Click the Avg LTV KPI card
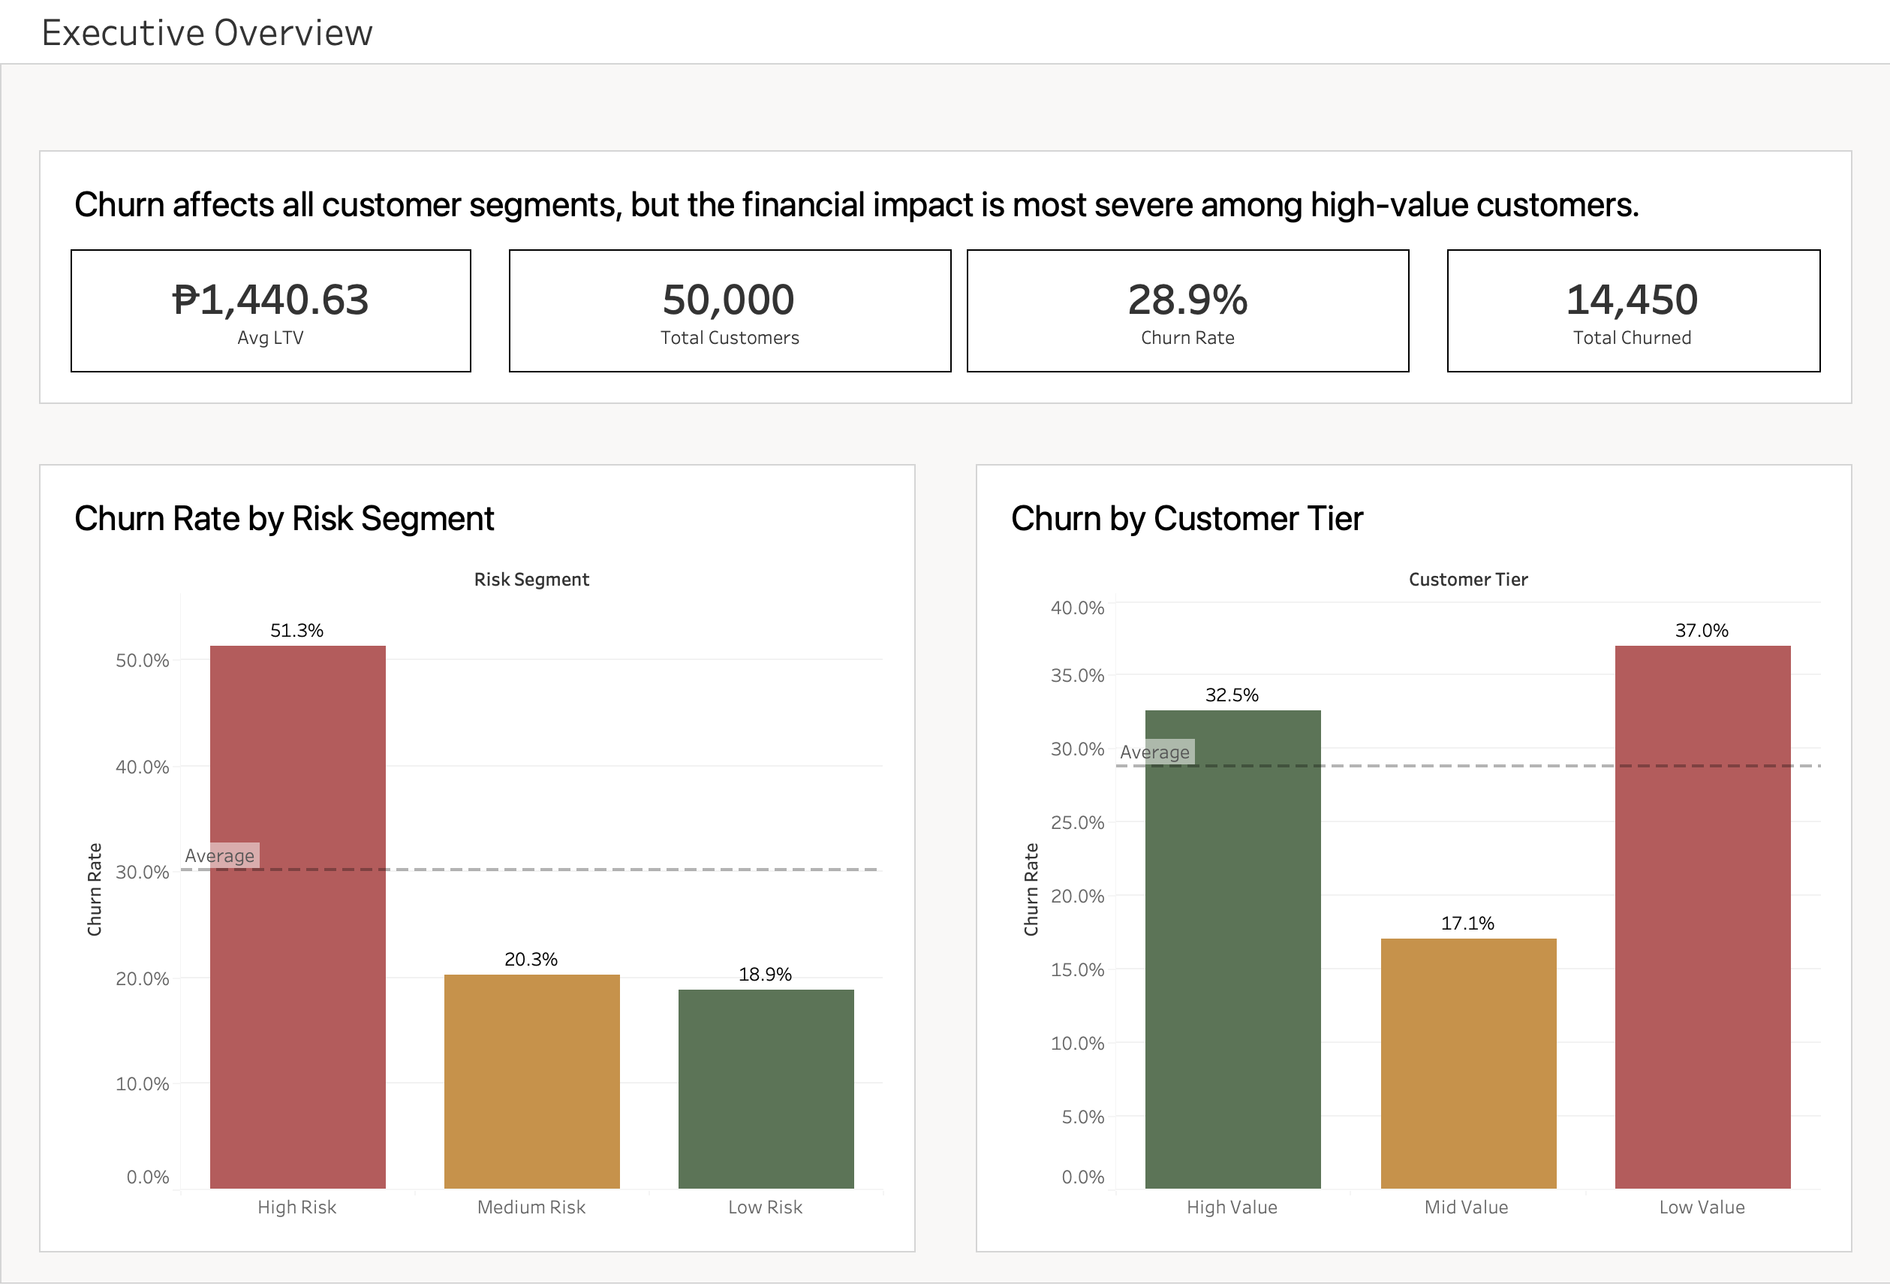This screenshot has width=1890, height=1284. click(271, 311)
